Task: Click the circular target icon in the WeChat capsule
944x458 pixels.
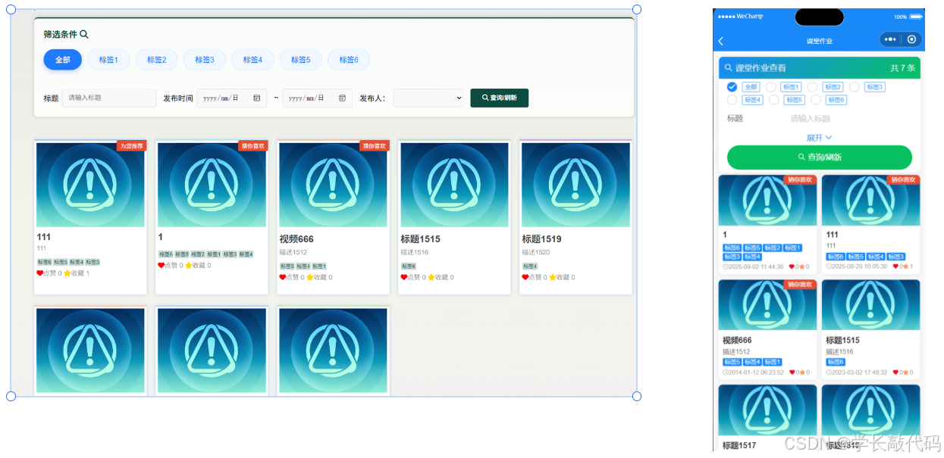Action: (911, 39)
